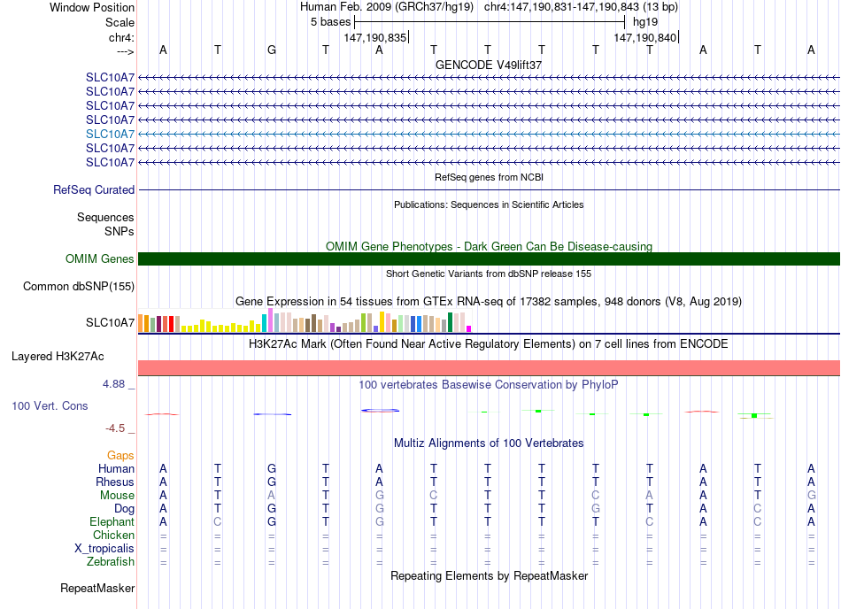Click the dark green OMIM gene bar

pos(489,259)
